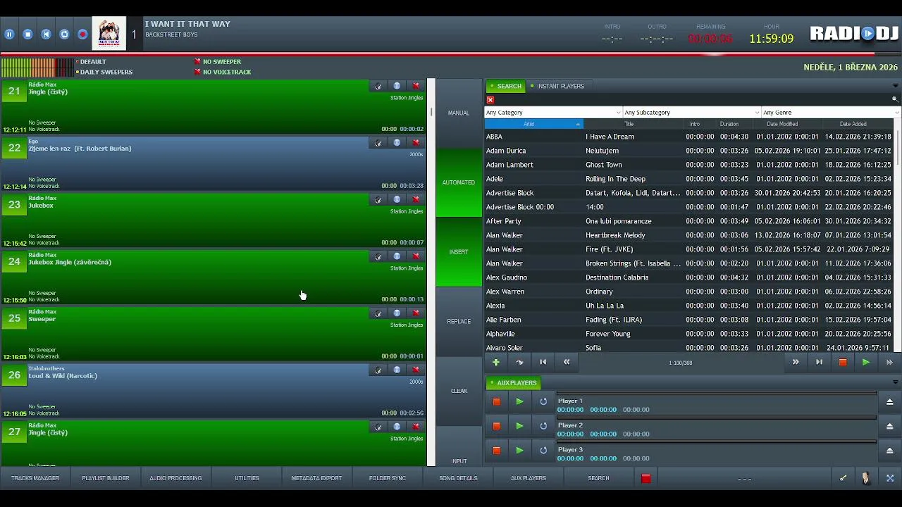The height and width of the screenshot is (507, 902).
Task: Remove playlist item 27 with red X
Action: click(x=416, y=427)
